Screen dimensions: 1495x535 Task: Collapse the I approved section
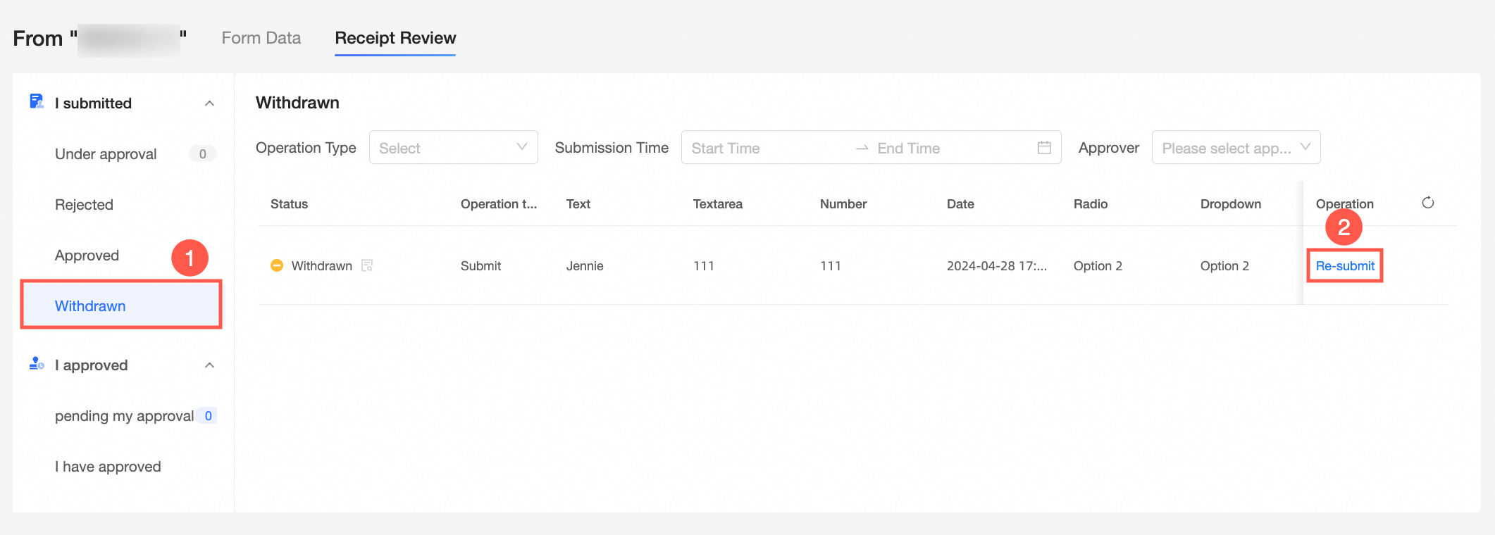(x=209, y=365)
